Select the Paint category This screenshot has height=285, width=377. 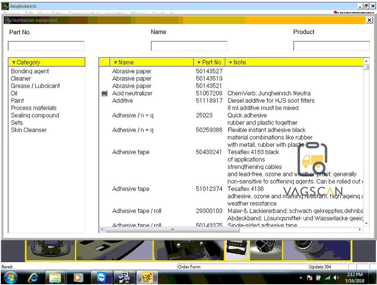point(17,101)
